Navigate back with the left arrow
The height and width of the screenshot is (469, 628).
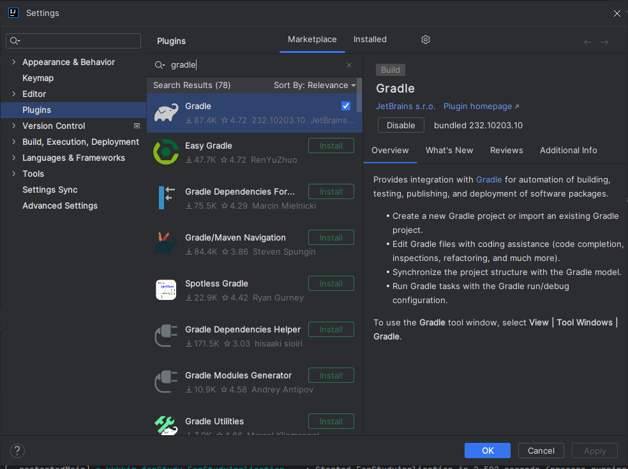click(x=587, y=42)
